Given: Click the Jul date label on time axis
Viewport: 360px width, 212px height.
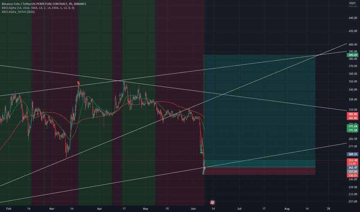Looking at the screenshot, I should click(x=239, y=209).
